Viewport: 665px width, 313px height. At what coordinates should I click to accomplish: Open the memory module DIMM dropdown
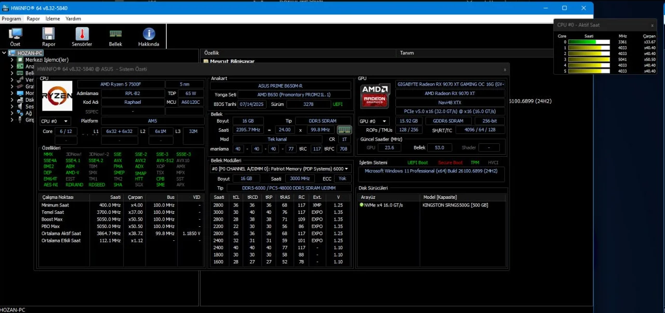click(281, 169)
